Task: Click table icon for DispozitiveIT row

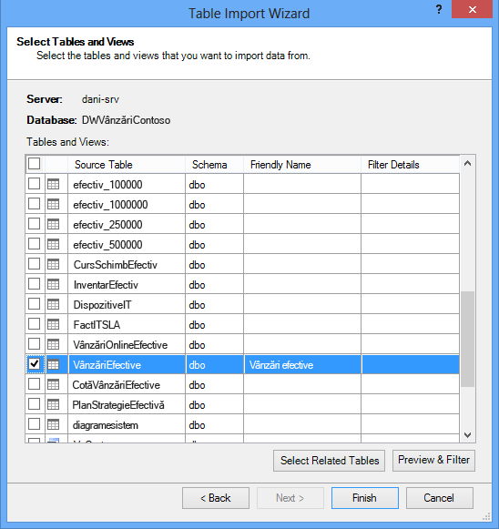Action: pyautogui.click(x=54, y=304)
